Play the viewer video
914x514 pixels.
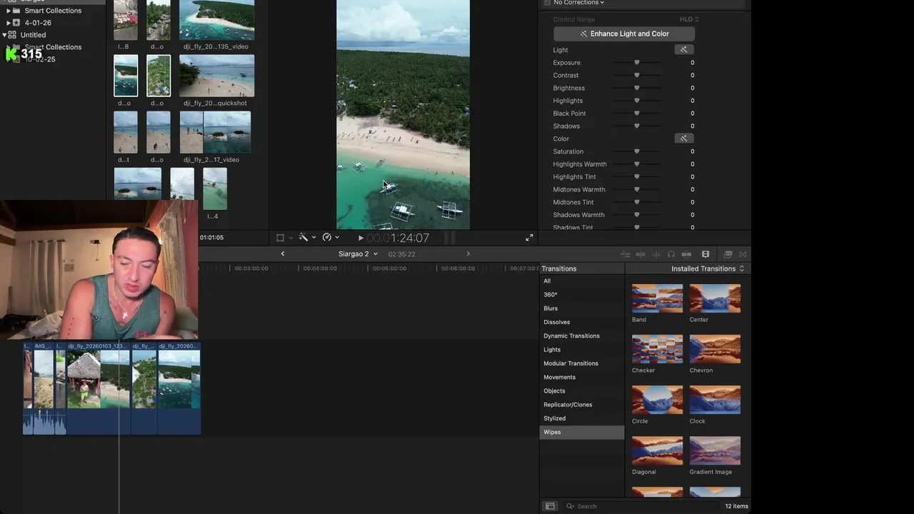coord(361,238)
